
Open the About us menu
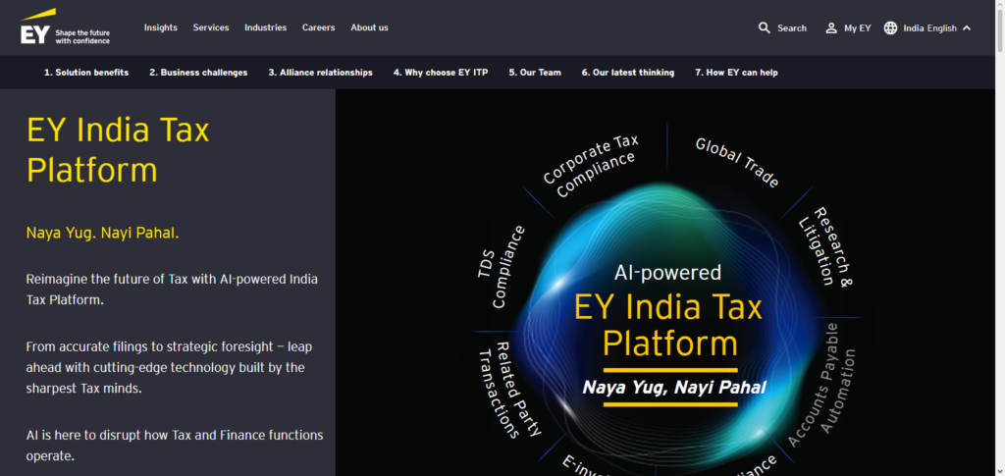[369, 27]
